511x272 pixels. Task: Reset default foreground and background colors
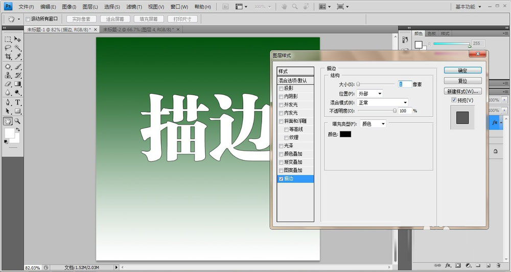click(6, 142)
